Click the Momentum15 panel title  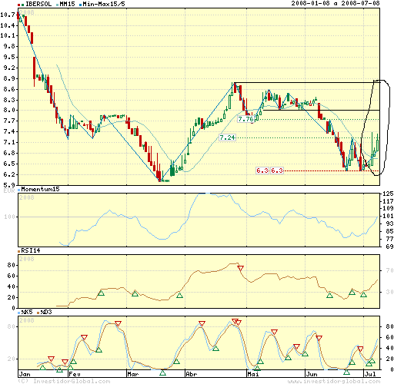pos(40,189)
